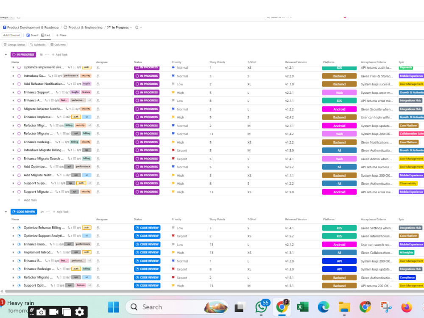Expand subtasks of Introduce Migrate Billing task
424x318 pixels.
pyautogui.click(x=13, y=151)
